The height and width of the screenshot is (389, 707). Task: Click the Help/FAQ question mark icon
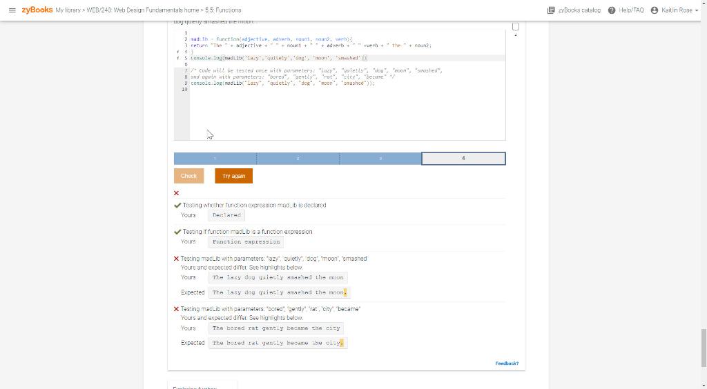click(x=612, y=10)
